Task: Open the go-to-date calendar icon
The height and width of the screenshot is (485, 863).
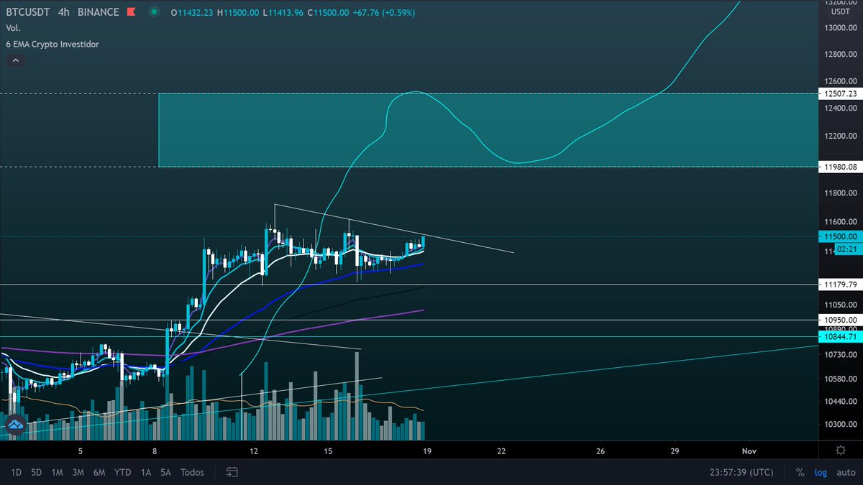Action: (232, 472)
